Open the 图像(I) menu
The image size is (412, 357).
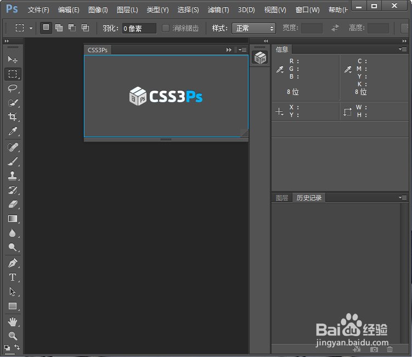98,10
